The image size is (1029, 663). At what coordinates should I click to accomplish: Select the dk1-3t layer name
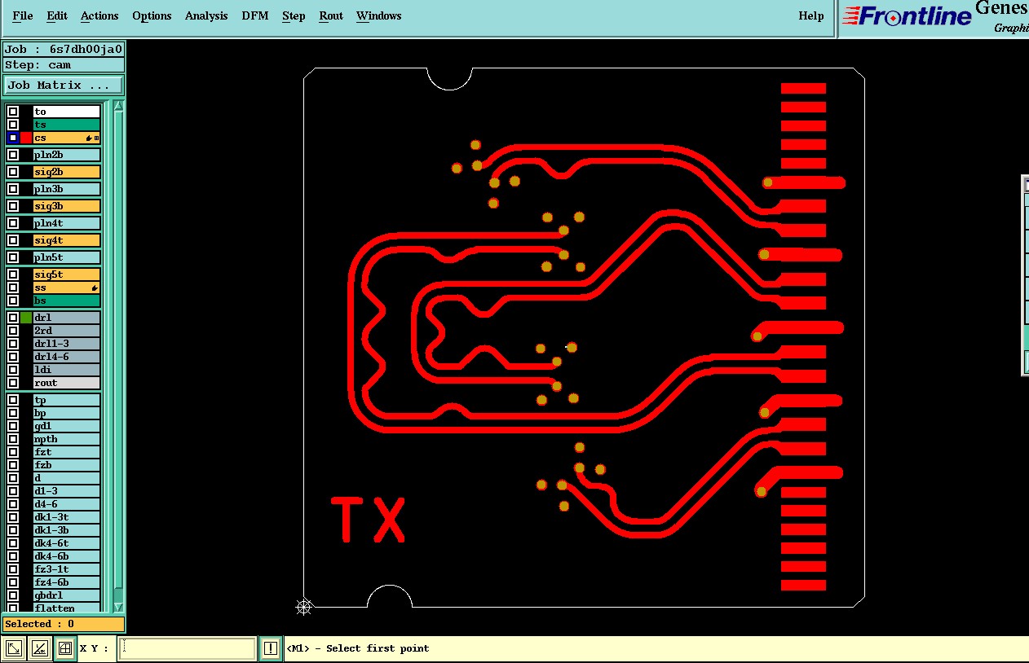point(67,517)
